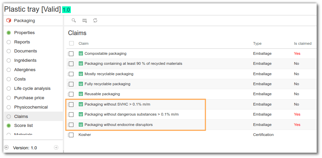Click grid icon next to Packaging without endocrine disruptors
This screenshot has width=322, height=158.
point(81,125)
